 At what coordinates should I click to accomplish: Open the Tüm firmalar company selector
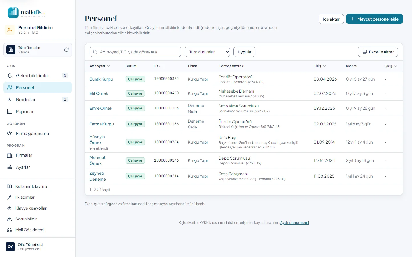click(37, 50)
